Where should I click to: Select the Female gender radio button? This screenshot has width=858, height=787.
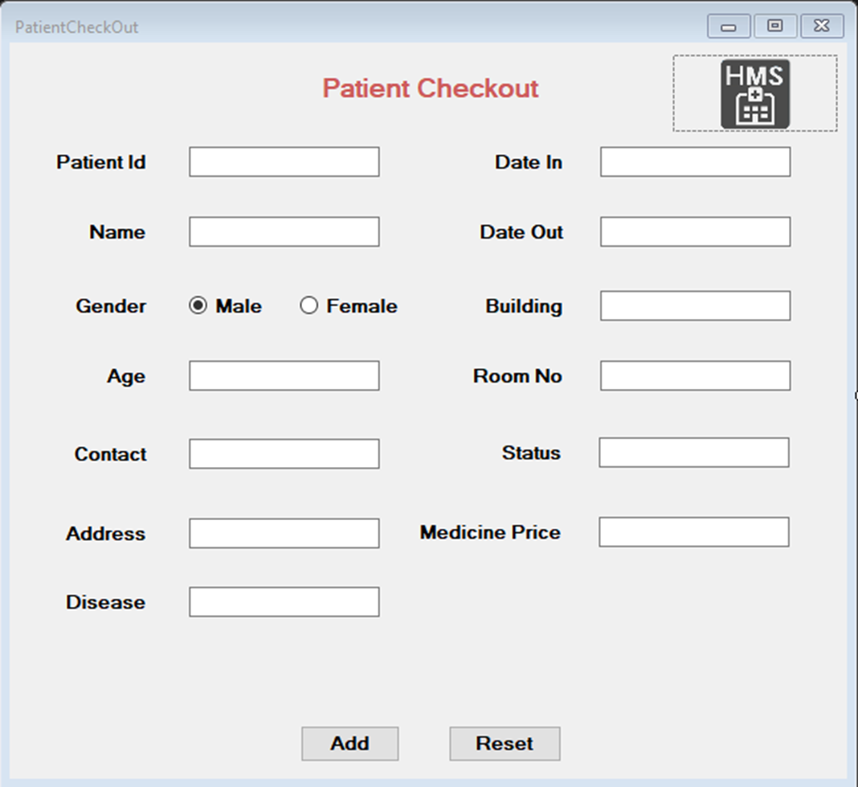308,305
